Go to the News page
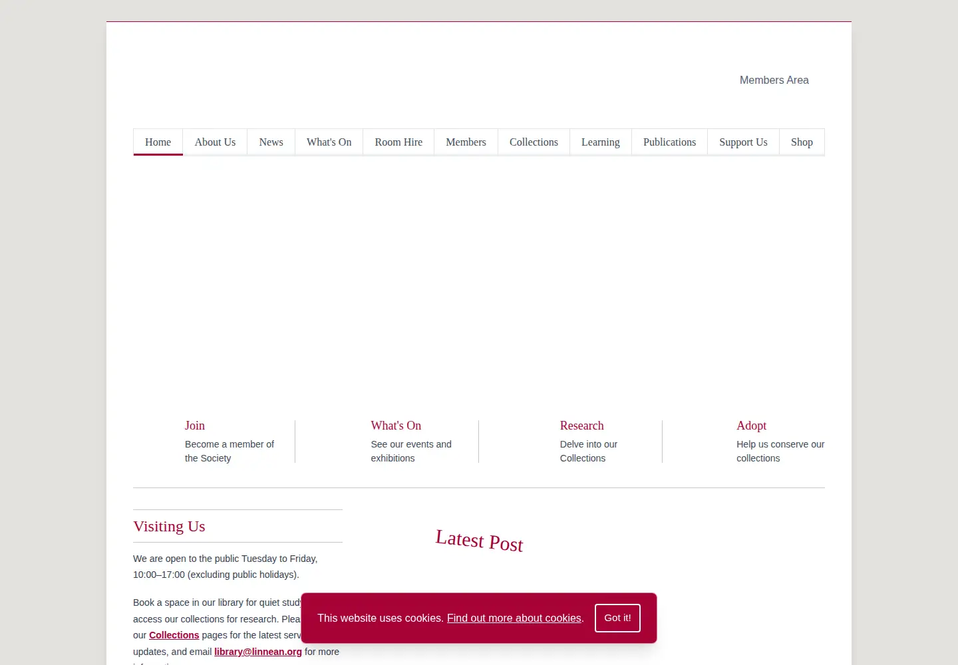Screen dimensions: 958x665 tap(271, 142)
